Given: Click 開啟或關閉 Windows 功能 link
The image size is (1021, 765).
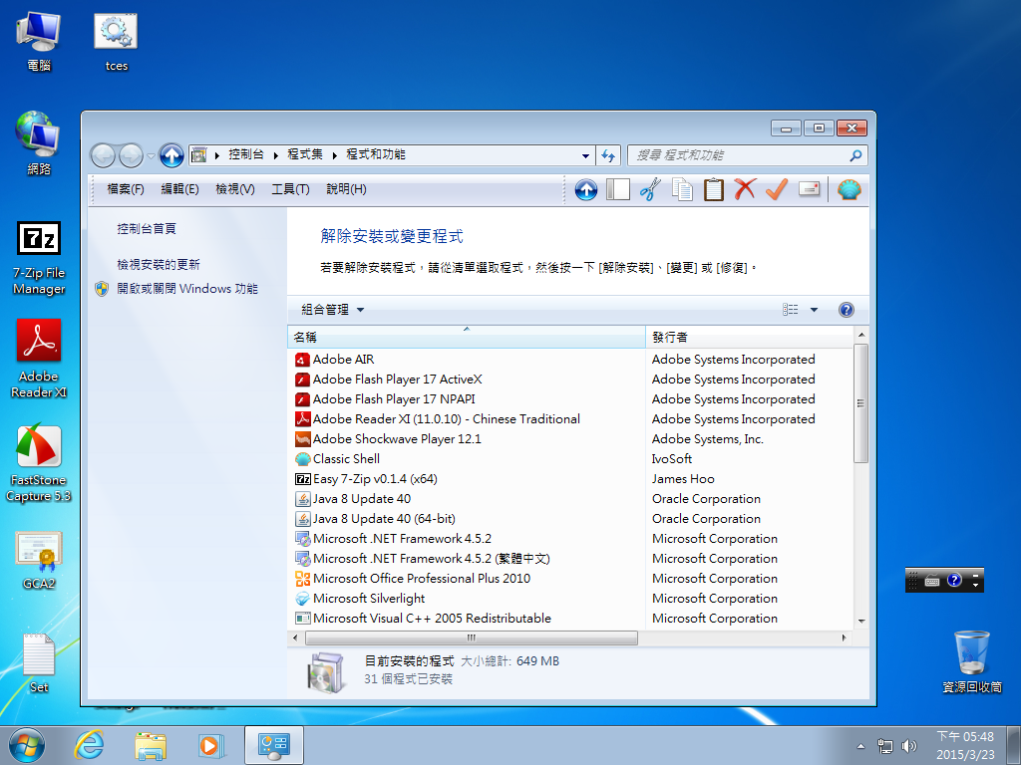Looking at the screenshot, I should pyautogui.click(x=186, y=289).
